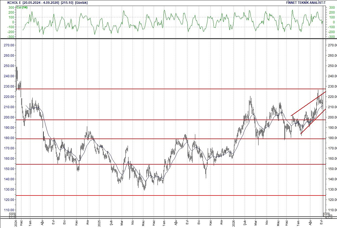Image resolution: width=337 pixels, height=228 pixels.
Task: Select the red horizontal line near 197
Action: [x=171, y=120]
